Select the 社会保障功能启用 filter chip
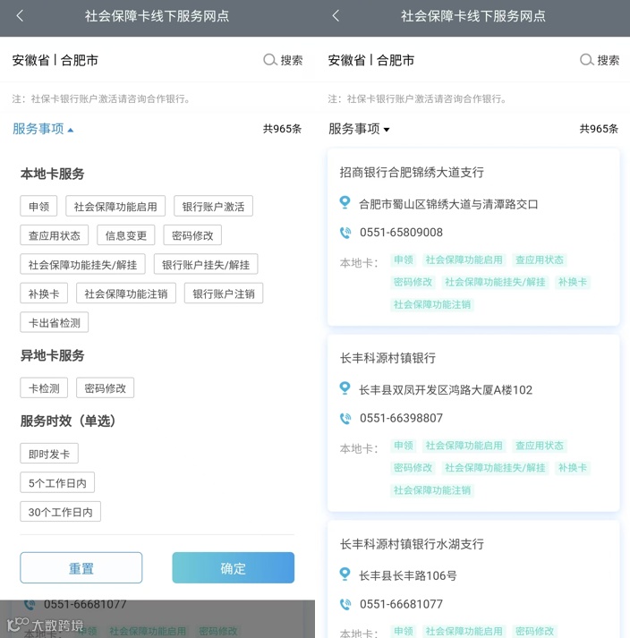This screenshot has width=630, height=638. 115,207
